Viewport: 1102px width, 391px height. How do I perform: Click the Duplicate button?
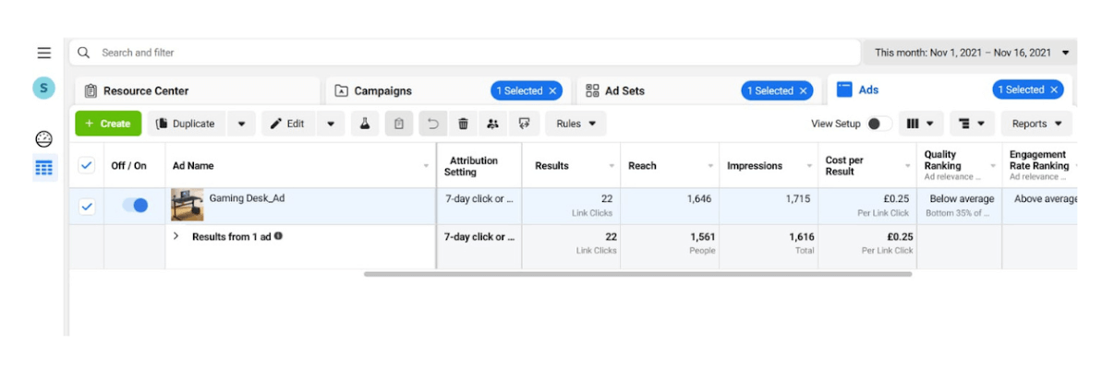(x=187, y=124)
